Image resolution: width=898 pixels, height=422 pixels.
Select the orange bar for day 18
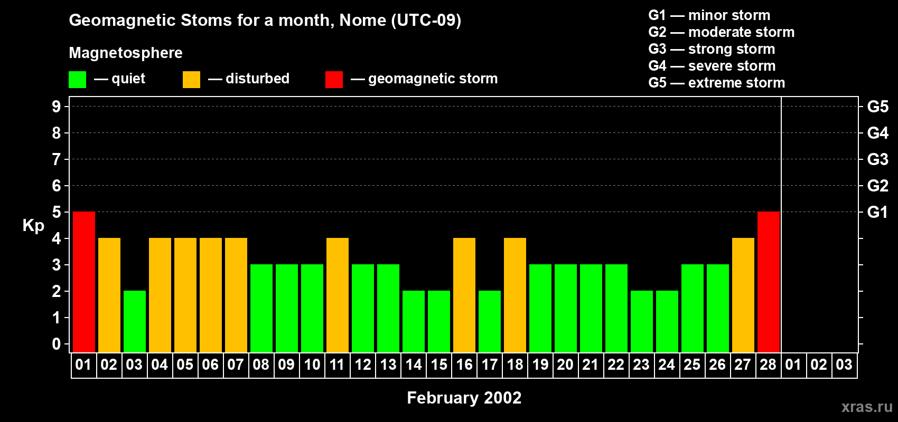[515, 295]
